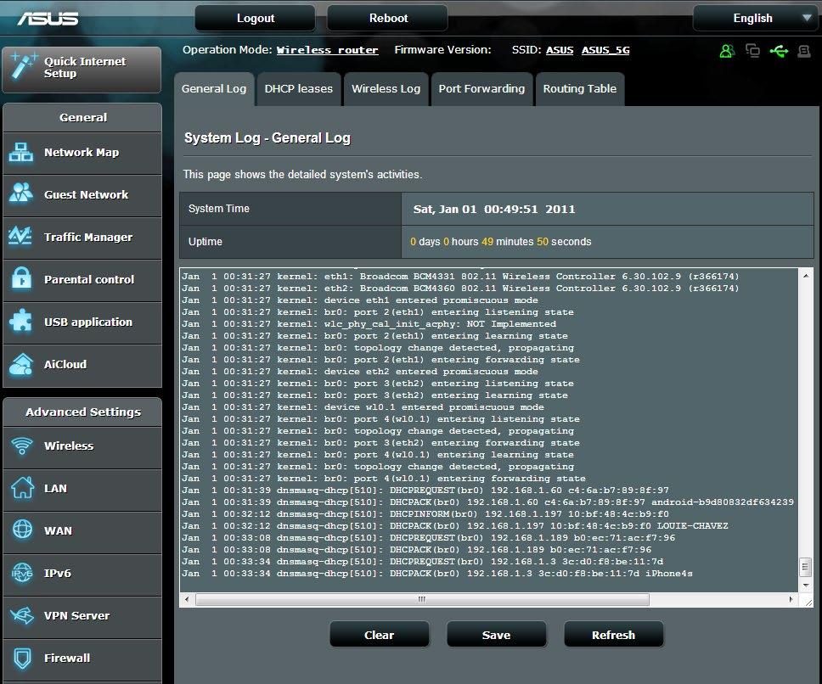The image size is (822, 684).
Task: Open the Port Forwarding tab
Action: [x=481, y=89]
